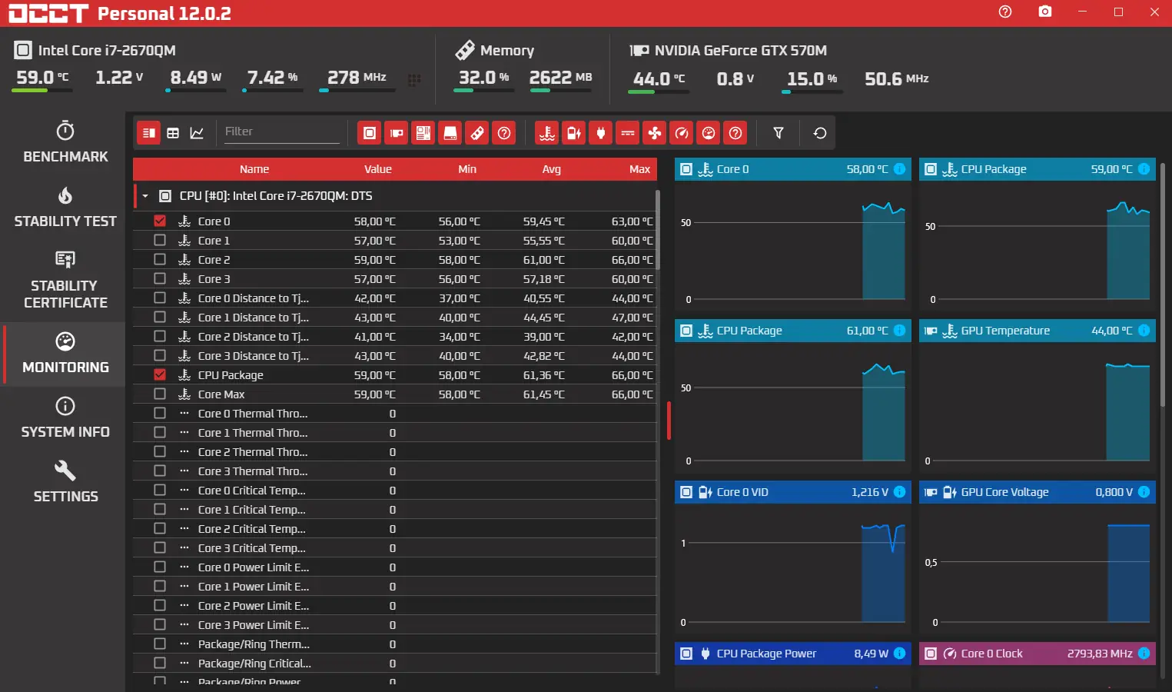Sort by the Name column header
Screen dimensions: 1172x692
coord(254,169)
